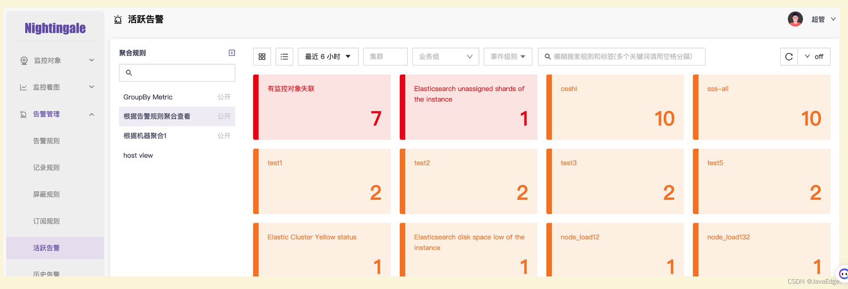The width and height of the screenshot is (848, 289).
Task: Open 告警规则 in sidebar
Action: click(46, 141)
